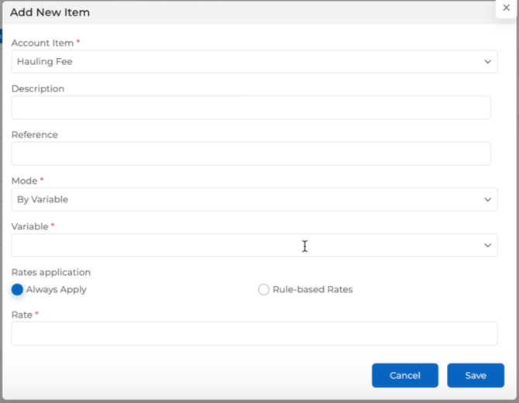Viewport: 519px width, 403px height.
Task: Select the Always Apply radio button
Action: click(x=17, y=290)
